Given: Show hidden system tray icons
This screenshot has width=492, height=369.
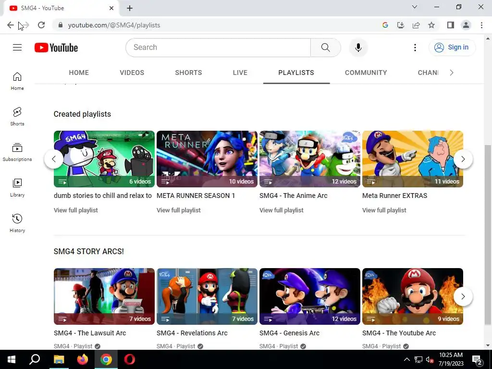Looking at the screenshot, I should [406, 359].
